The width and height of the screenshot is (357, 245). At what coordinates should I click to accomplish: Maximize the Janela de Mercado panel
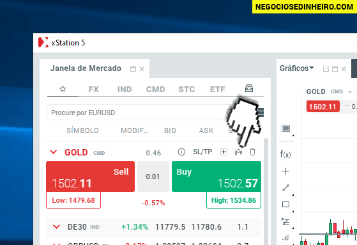pyautogui.click(x=133, y=69)
